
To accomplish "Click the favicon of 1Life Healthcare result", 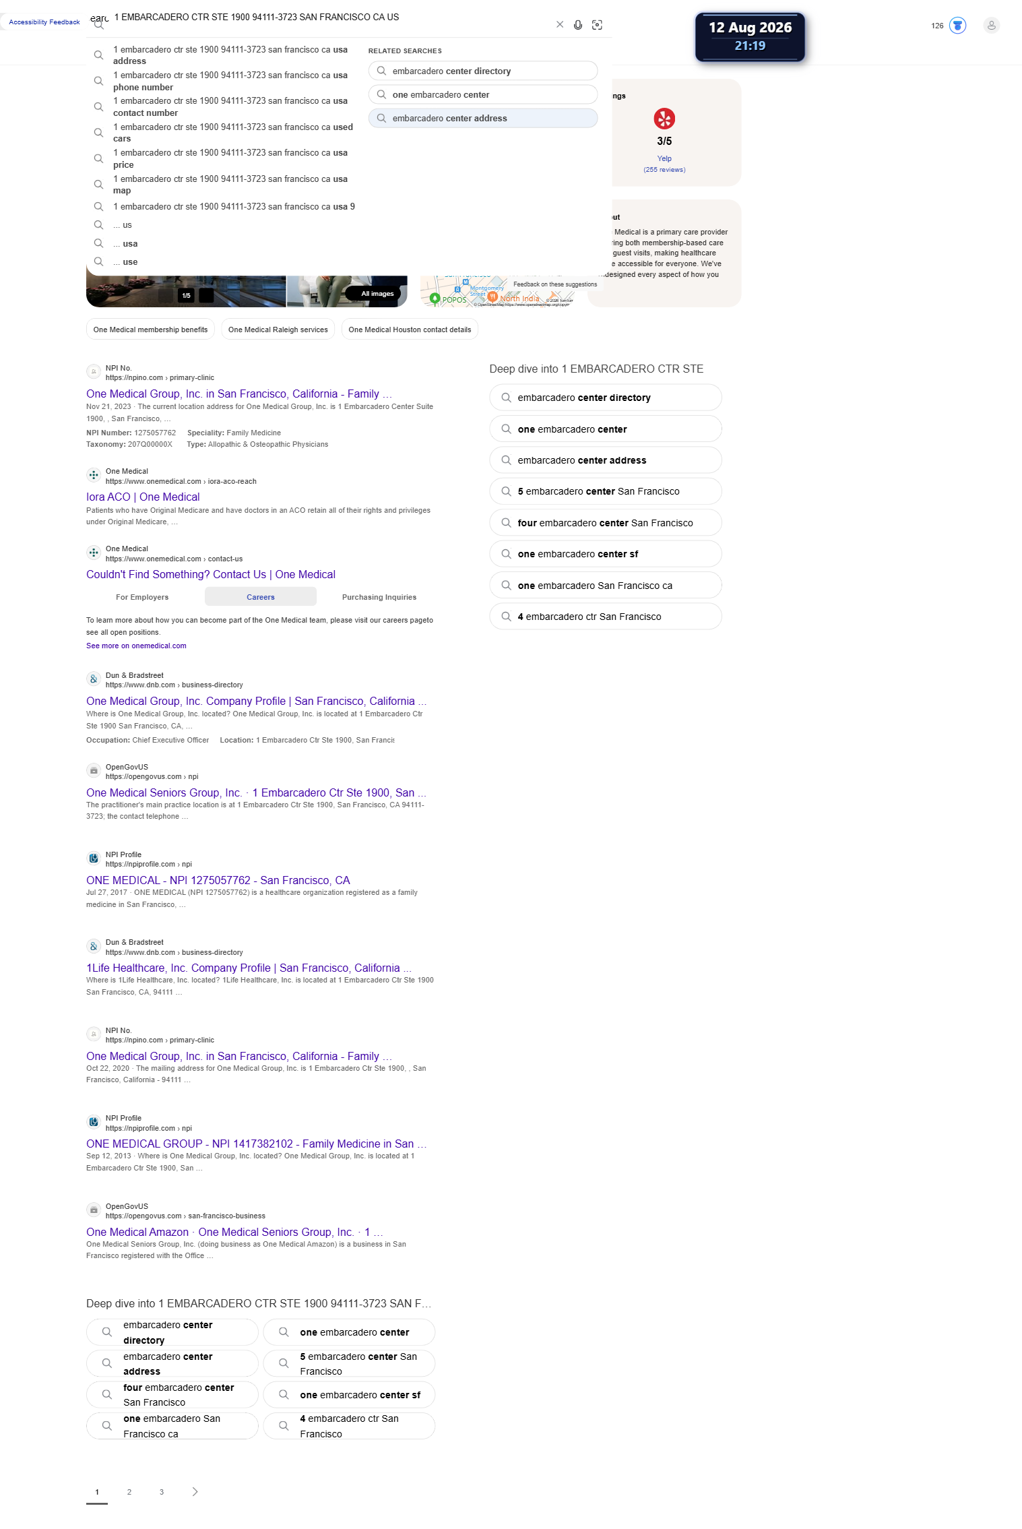I will point(94,946).
